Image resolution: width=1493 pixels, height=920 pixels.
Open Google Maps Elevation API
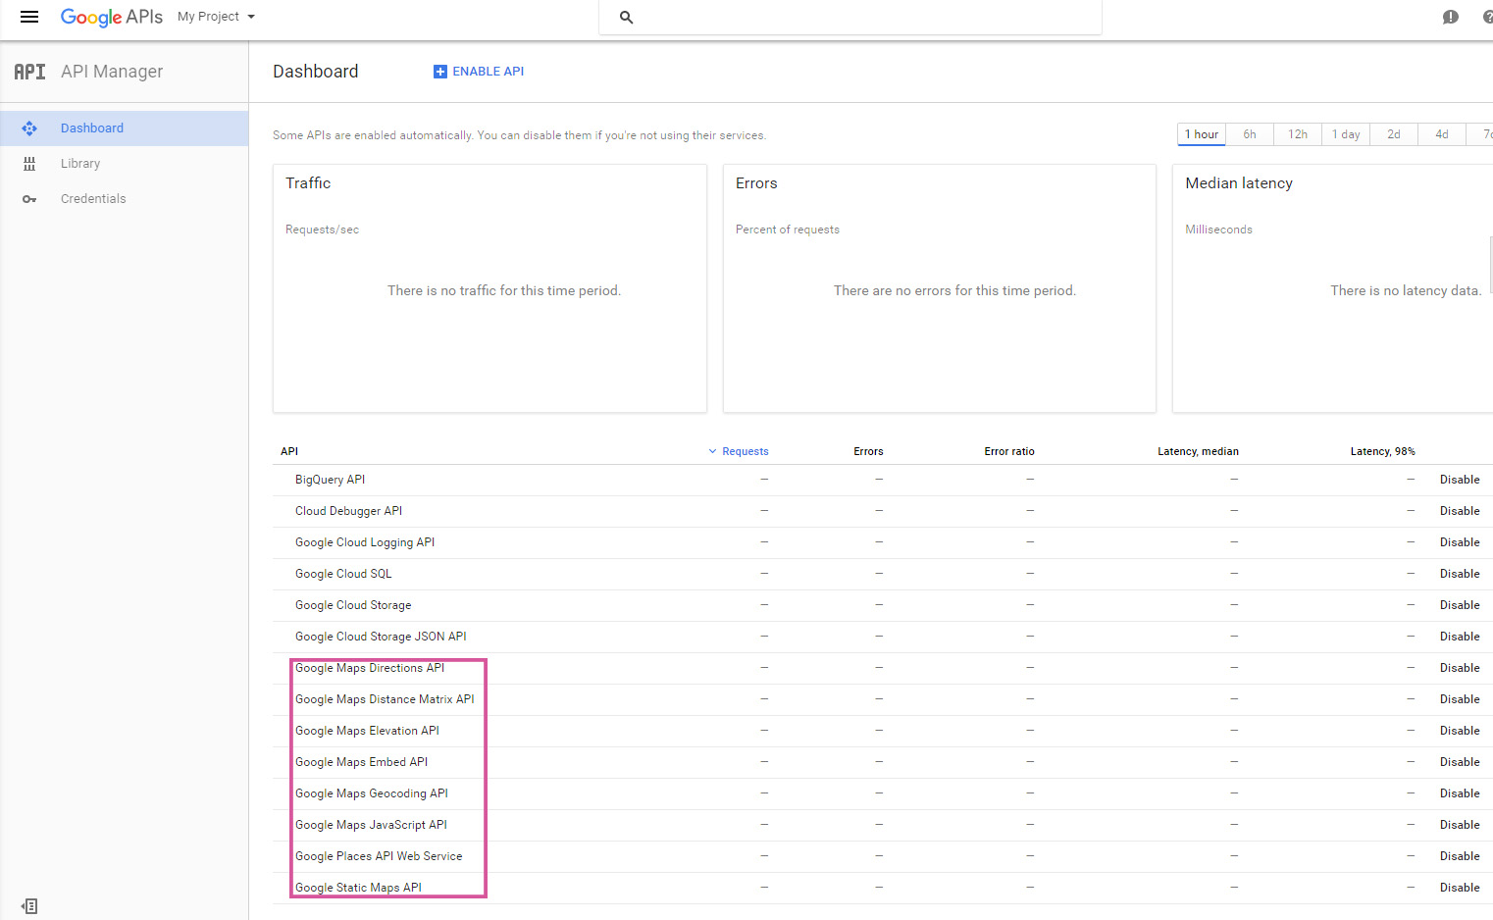click(x=367, y=731)
